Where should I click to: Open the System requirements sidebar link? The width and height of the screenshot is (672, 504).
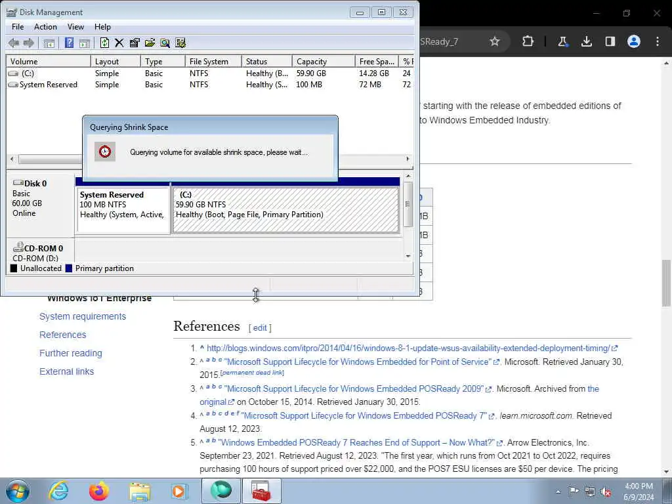click(x=83, y=316)
